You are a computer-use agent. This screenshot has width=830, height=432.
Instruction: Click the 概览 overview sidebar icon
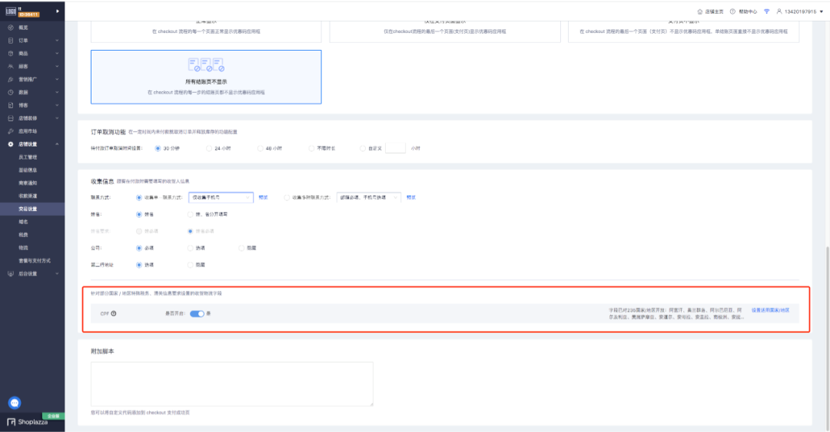point(11,27)
